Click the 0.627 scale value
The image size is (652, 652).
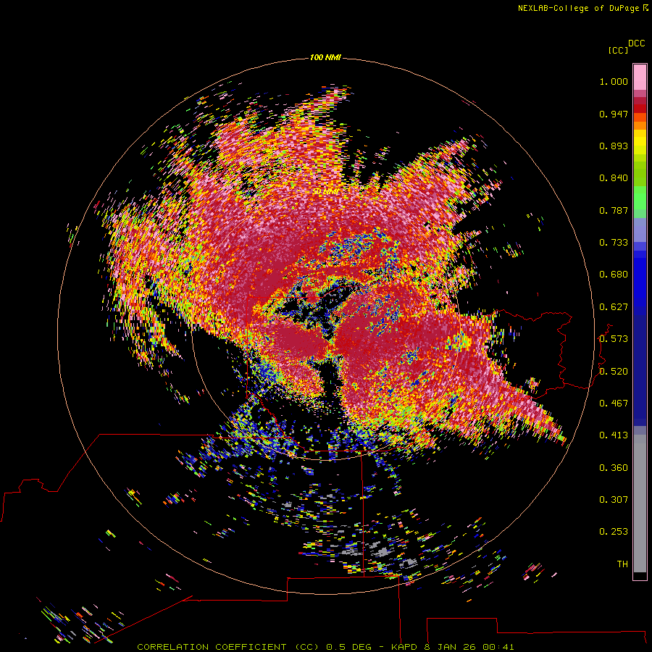(x=614, y=307)
